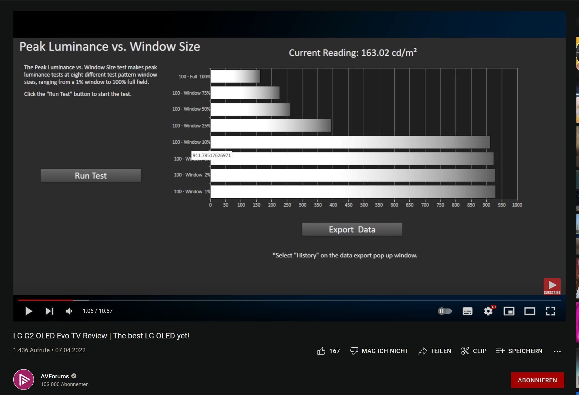Click the MAG ICH NICHT dislike button

[379, 351]
